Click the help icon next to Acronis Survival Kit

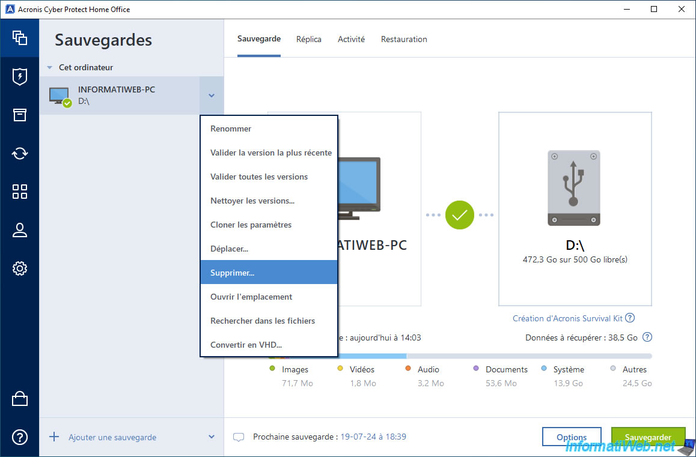[630, 318]
